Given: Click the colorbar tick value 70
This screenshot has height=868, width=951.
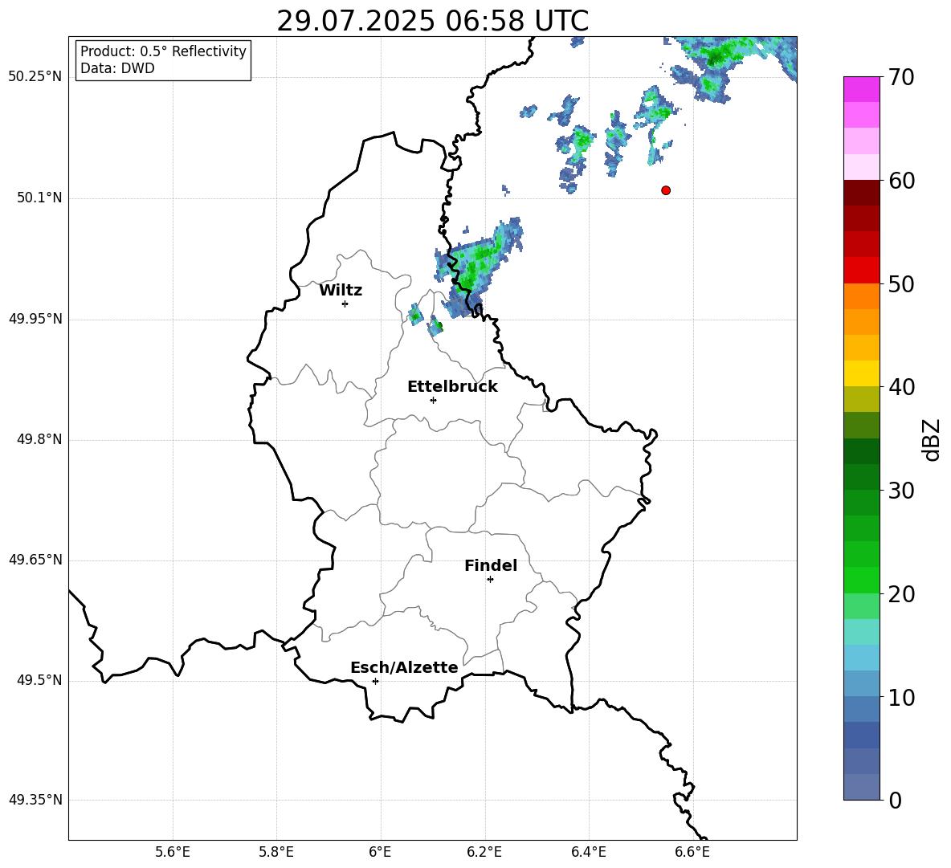Looking at the screenshot, I should (x=901, y=78).
